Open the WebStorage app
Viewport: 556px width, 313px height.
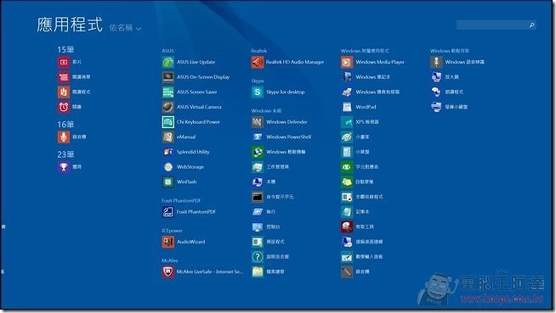(x=184, y=166)
